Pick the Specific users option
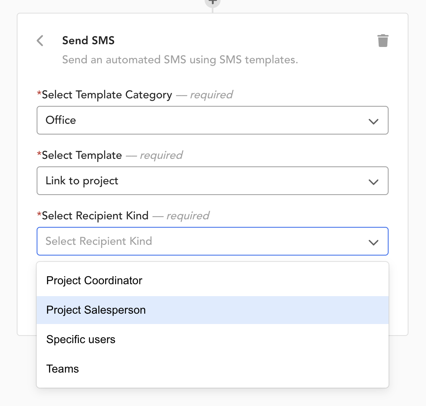426x406 pixels. (213, 340)
